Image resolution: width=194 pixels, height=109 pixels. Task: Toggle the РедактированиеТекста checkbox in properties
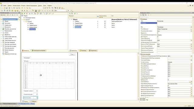[x=168, y=85]
